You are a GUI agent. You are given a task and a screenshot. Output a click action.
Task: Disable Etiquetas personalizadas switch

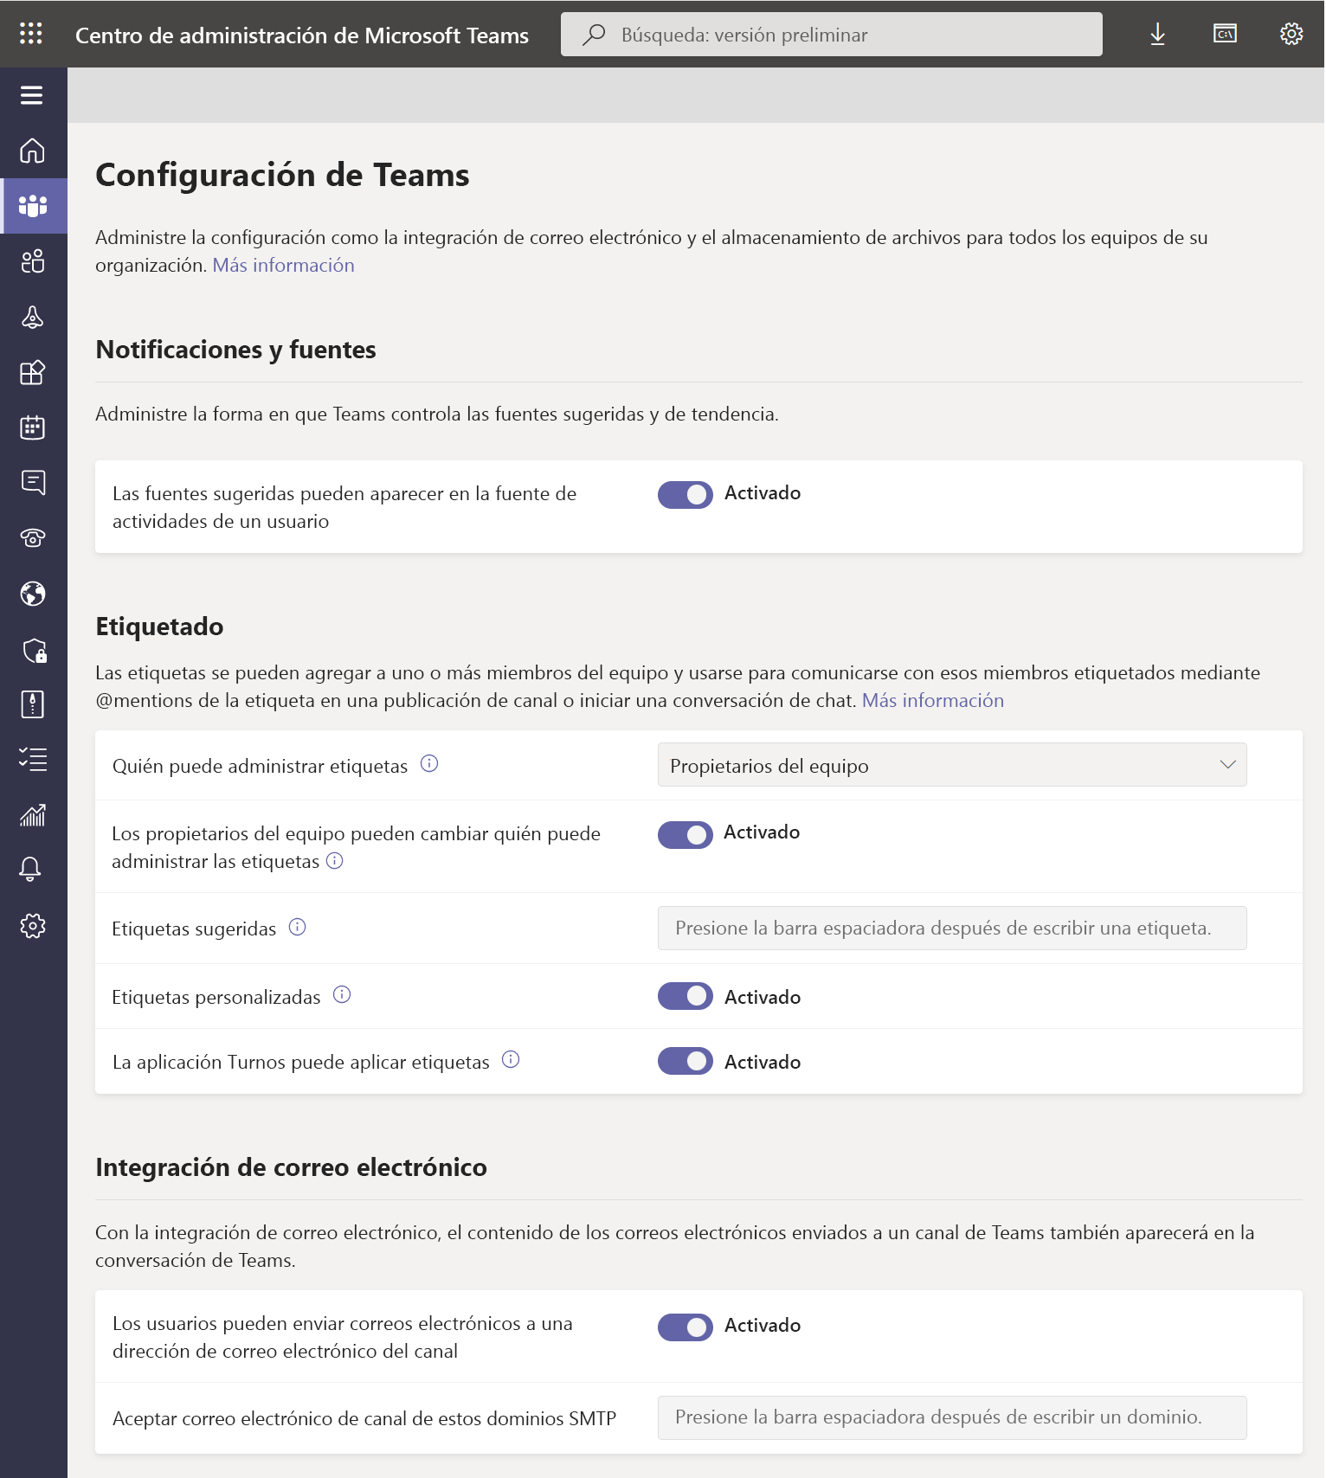[686, 996]
